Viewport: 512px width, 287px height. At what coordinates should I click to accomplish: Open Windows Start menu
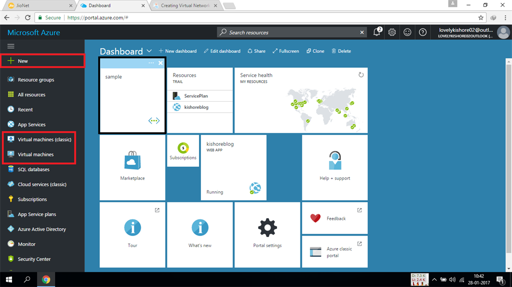(x=9, y=280)
